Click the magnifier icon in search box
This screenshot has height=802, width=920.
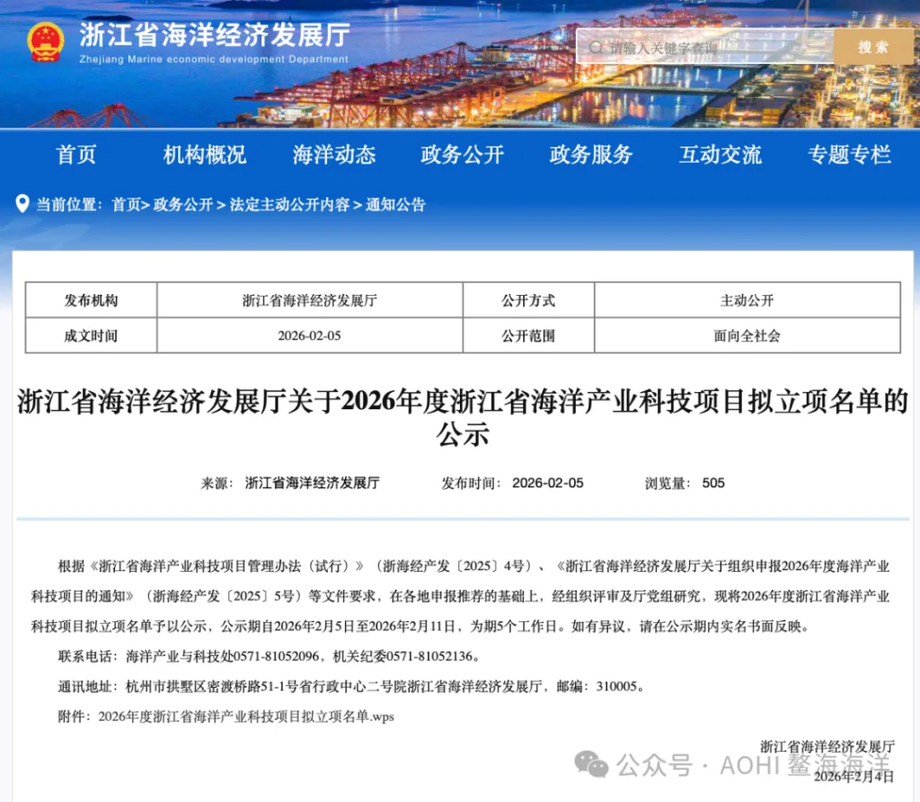595,47
